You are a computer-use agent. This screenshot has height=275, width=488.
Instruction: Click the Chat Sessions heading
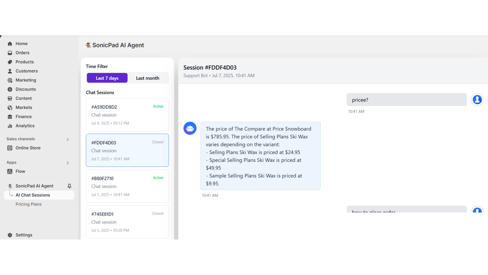pyautogui.click(x=100, y=93)
